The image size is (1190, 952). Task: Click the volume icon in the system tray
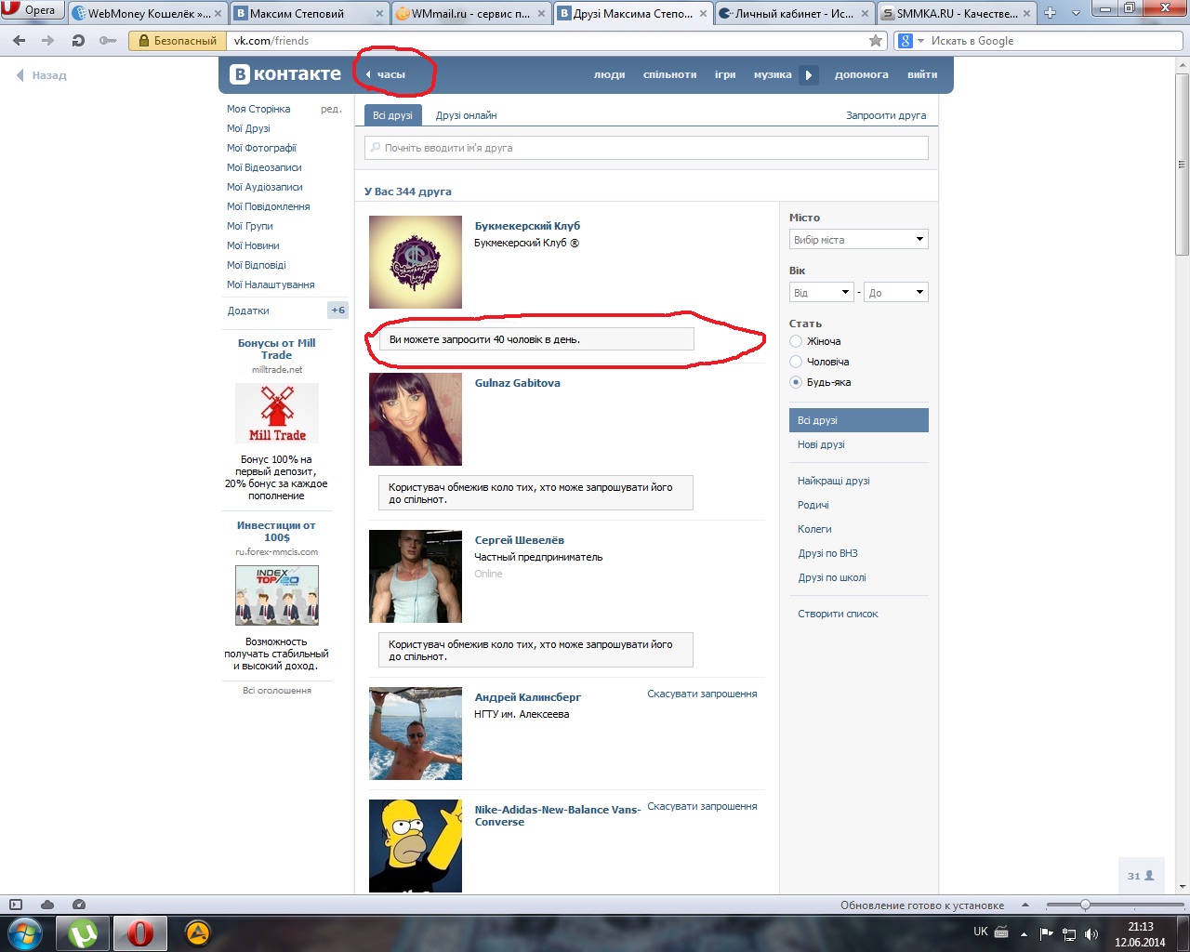click(1091, 934)
